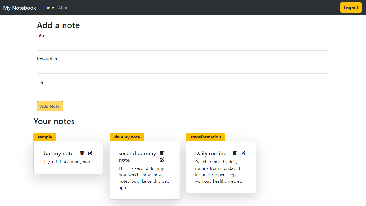
Task: Click the 'transformation' tag badge
Action: 206,137
